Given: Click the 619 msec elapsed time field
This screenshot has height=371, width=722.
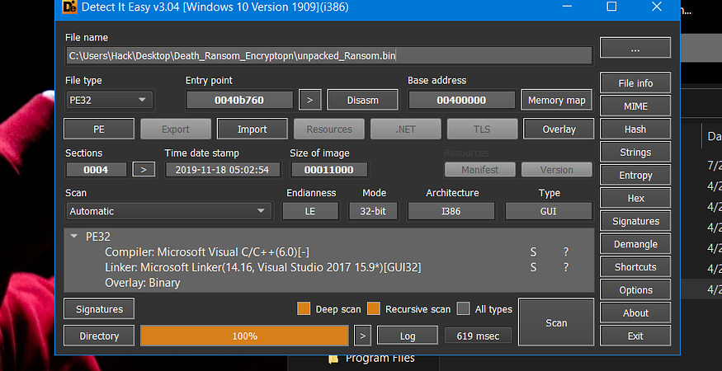Looking at the screenshot, I should (x=478, y=336).
